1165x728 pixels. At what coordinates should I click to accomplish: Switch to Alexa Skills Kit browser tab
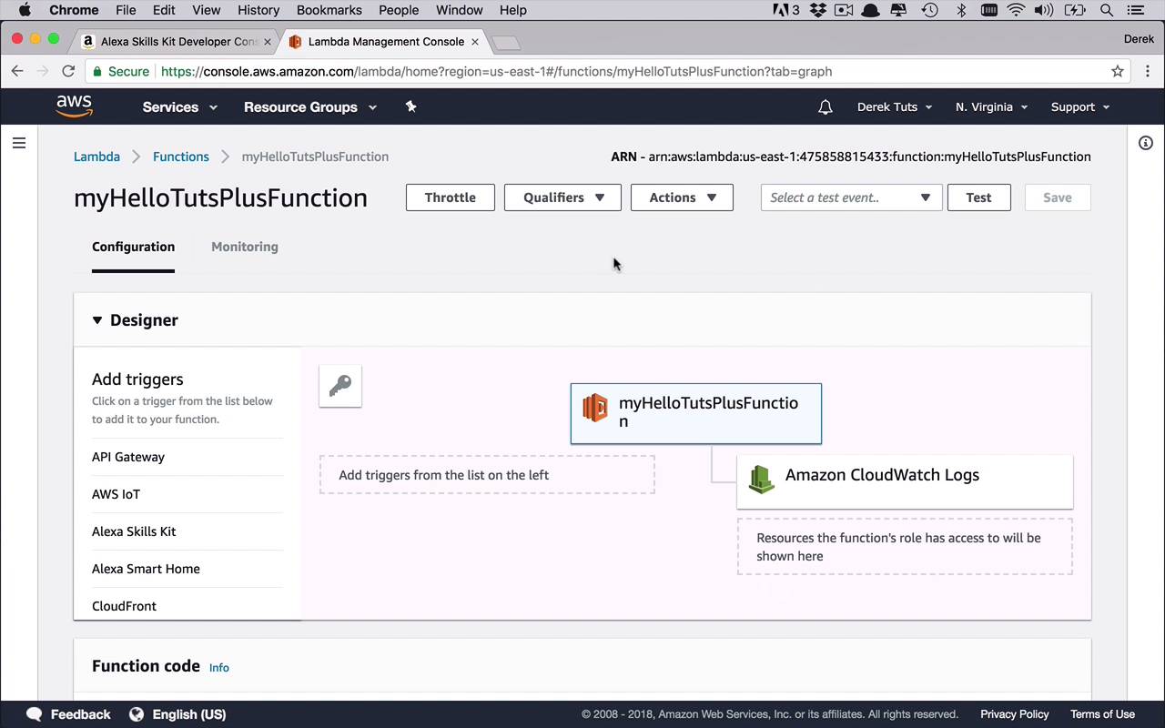click(177, 42)
